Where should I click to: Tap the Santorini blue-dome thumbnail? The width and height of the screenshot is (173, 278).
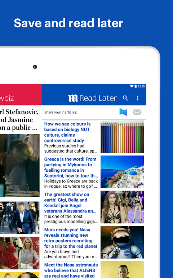[x=122, y=172]
